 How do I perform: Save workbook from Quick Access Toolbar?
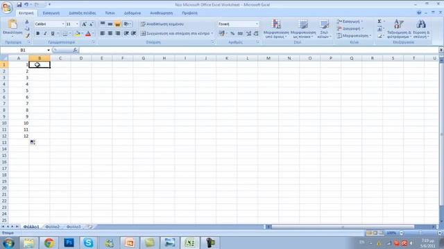point(19,5)
